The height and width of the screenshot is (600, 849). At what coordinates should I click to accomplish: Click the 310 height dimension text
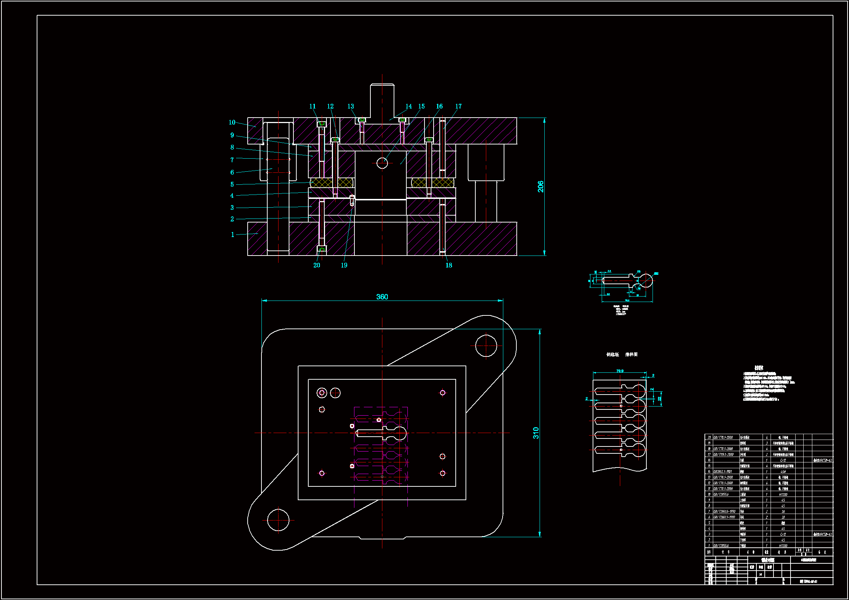coord(536,433)
